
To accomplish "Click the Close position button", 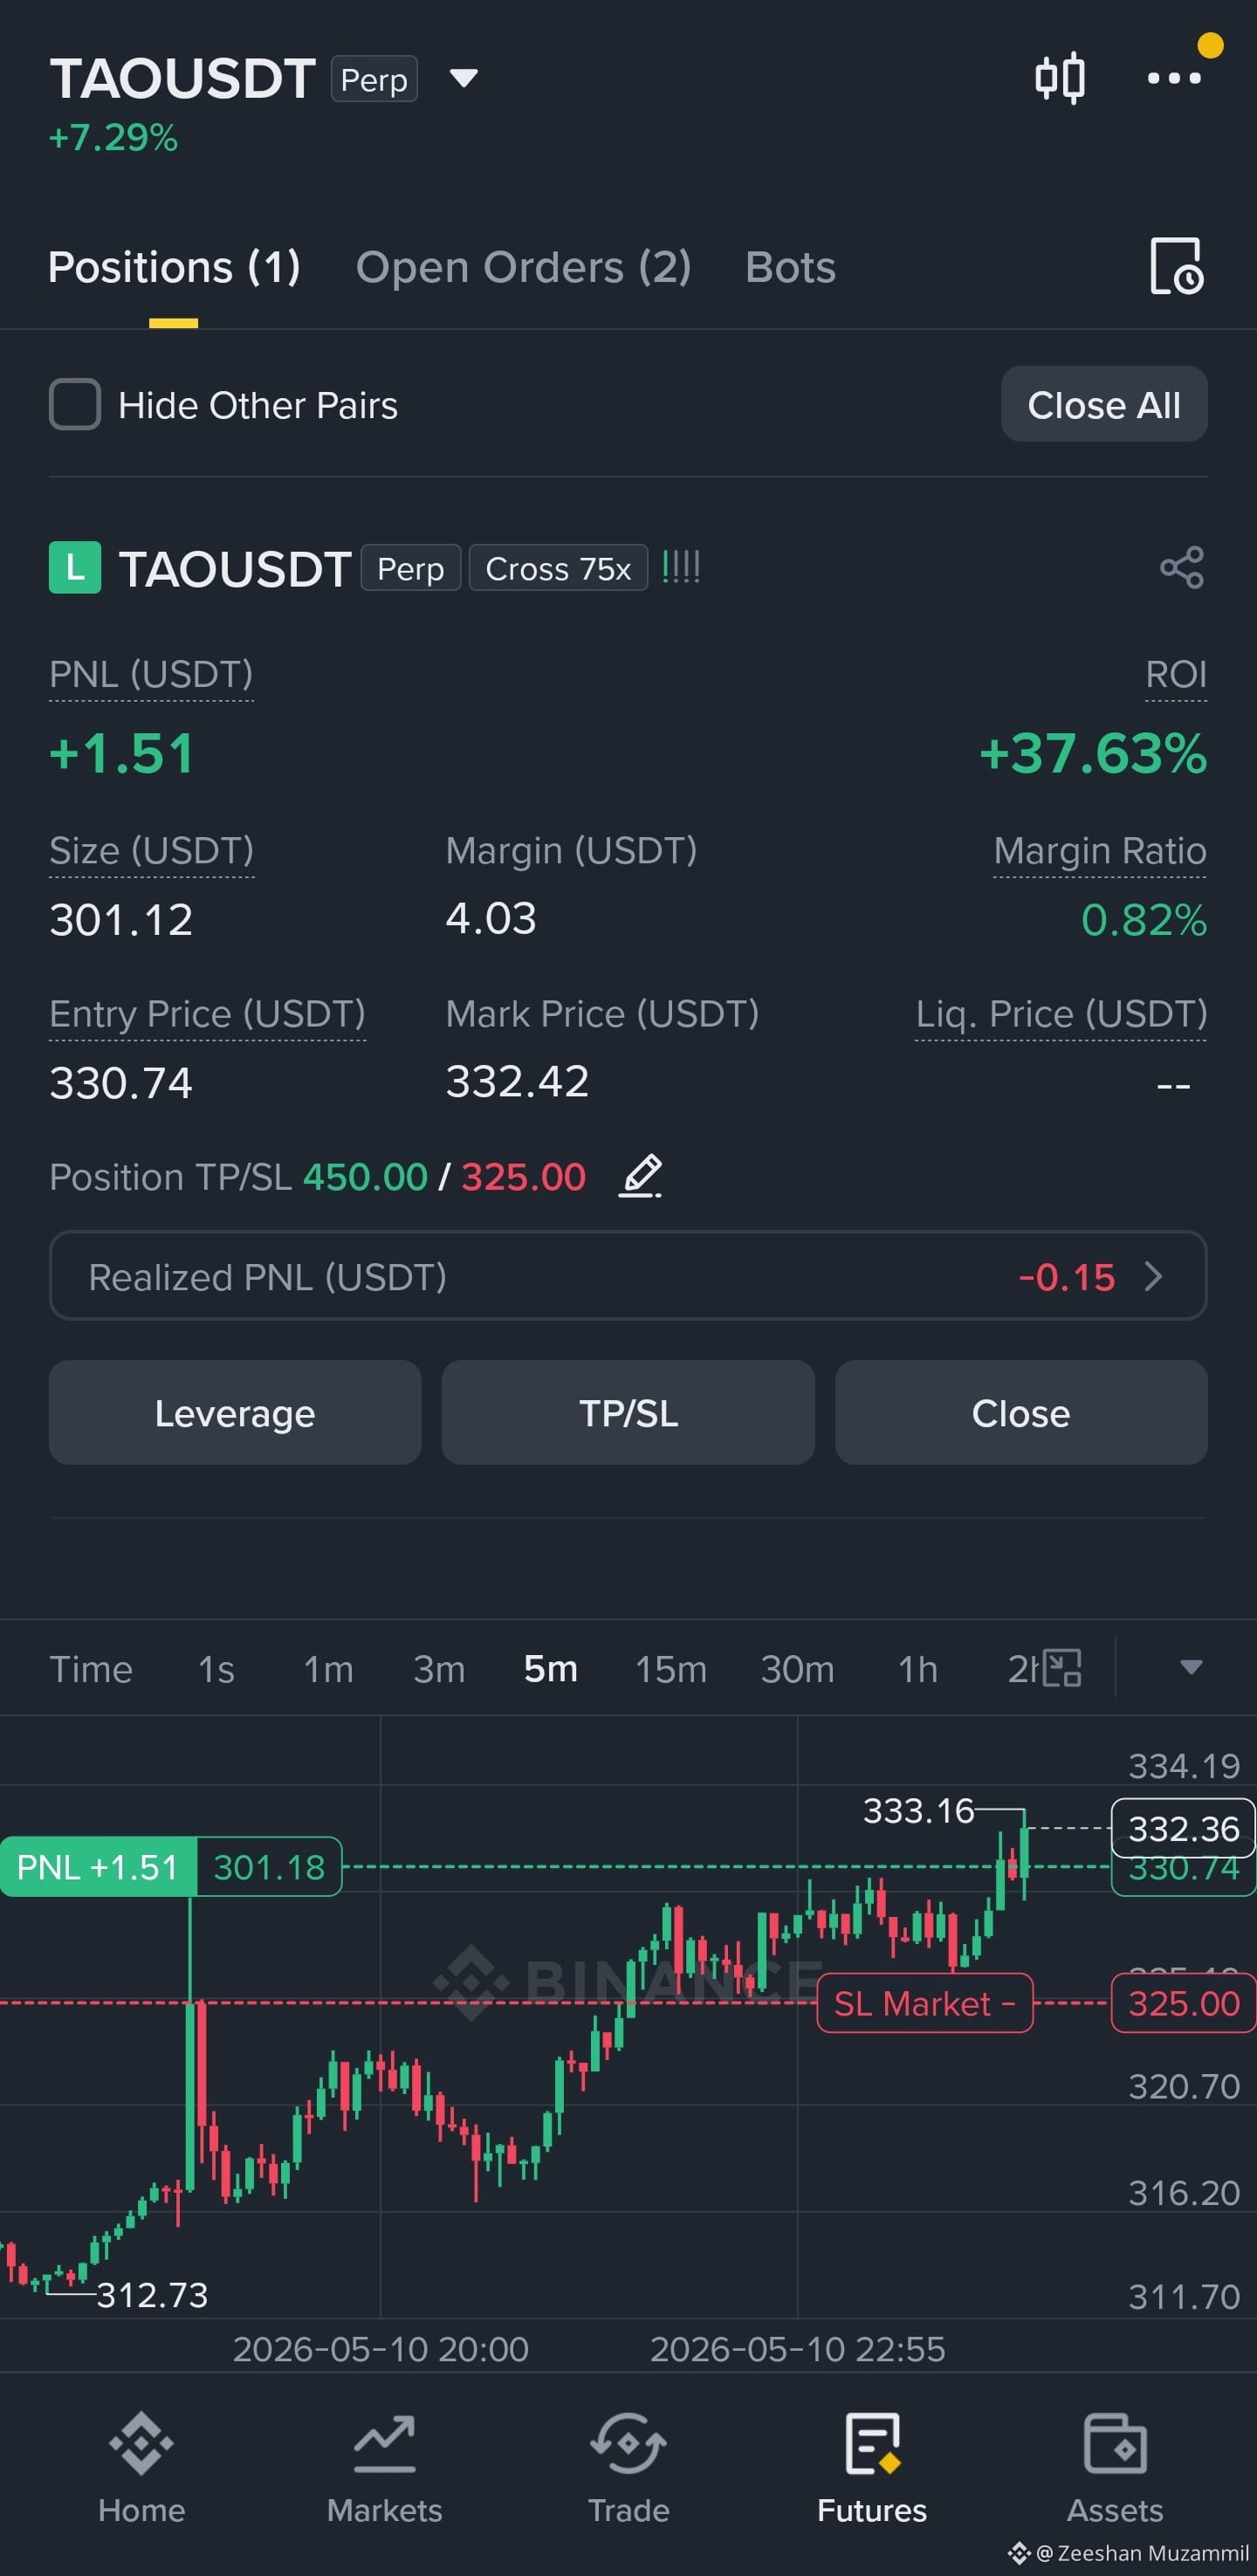I will tap(1021, 1412).
